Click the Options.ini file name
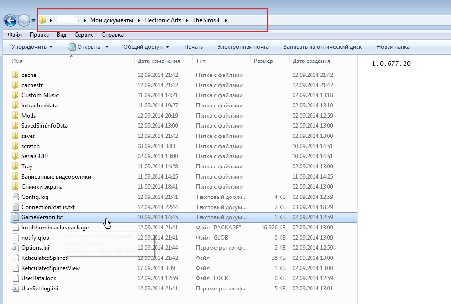The image size is (451, 304). tap(35, 248)
